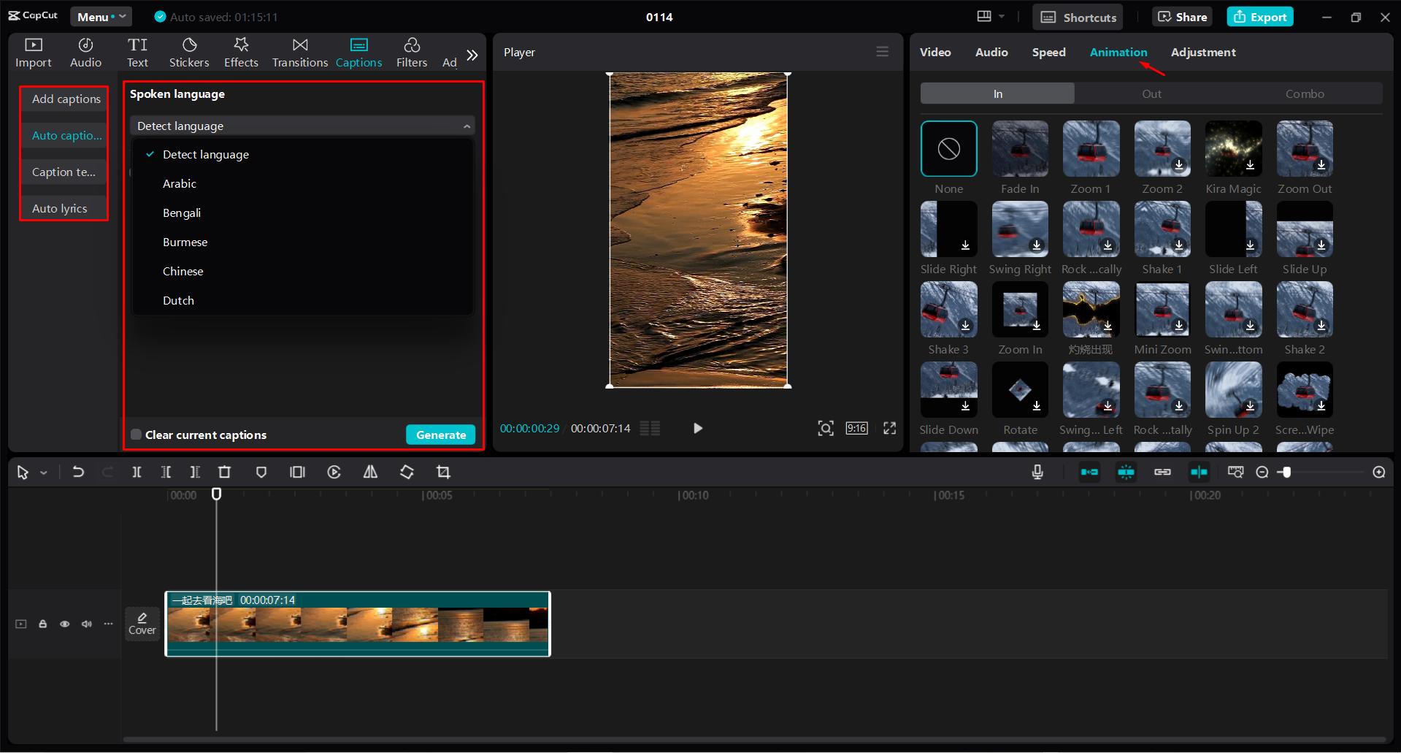The width and height of the screenshot is (1401, 753).
Task: Open the Effects panel
Action: tap(241, 52)
